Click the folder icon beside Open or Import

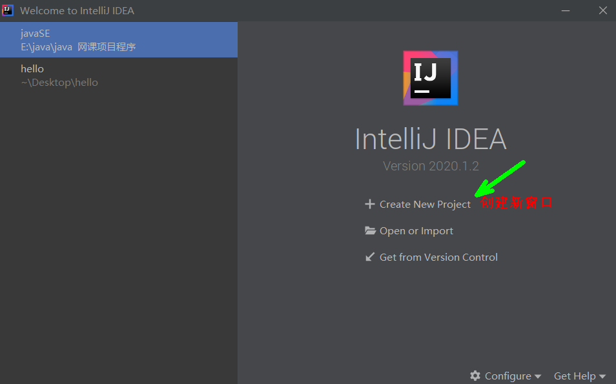pos(370,230)
